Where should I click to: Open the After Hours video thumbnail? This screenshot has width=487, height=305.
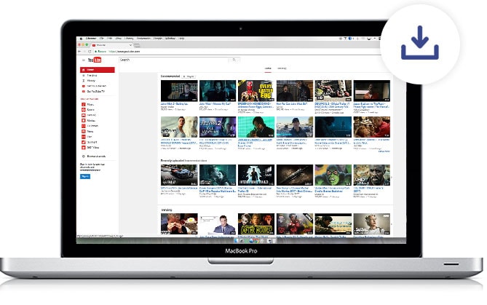[256, 223]
